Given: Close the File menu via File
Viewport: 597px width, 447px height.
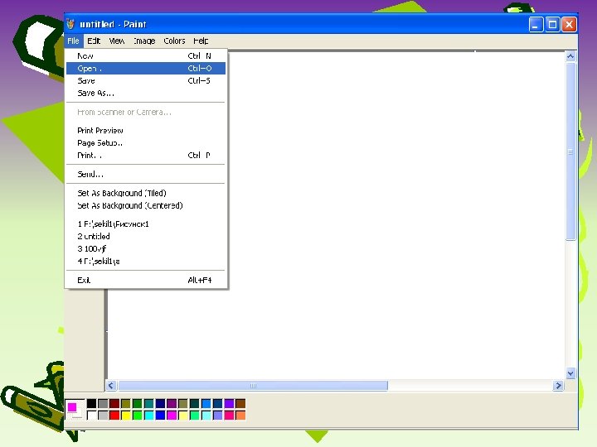Looking at the screenshot, I should coord(73,41).
